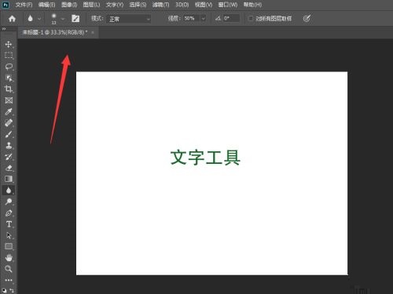Go to the Home screen button
This screenshot has width=393, height=294.
tap(12, 19)
